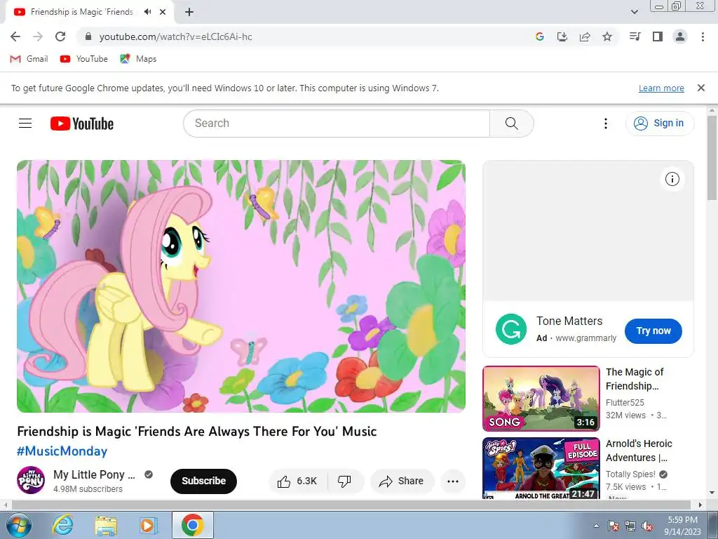Screen dimensions: 718x539
Task: Click the address bar URL
Action: point(175,36)
